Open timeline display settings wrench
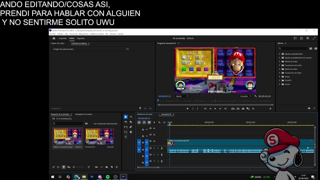The width and height of the screenshot is (320, 180). tap(159, 122)
